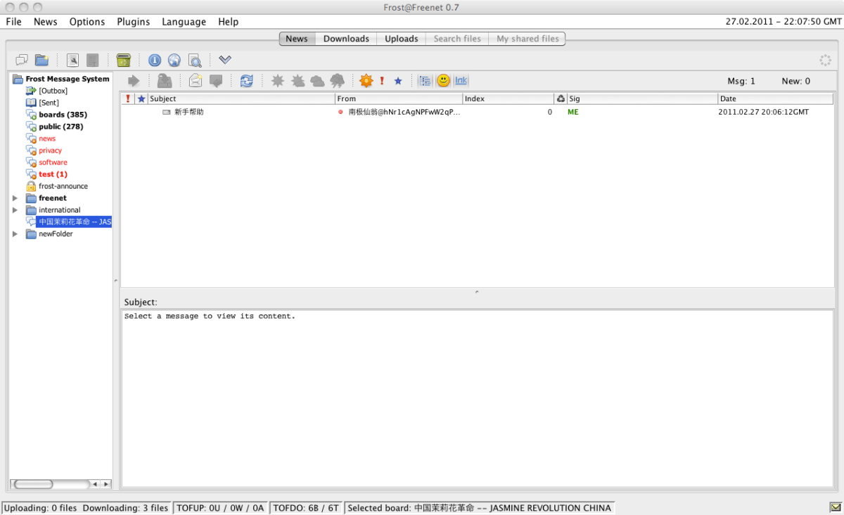Click the green trash box icon in toolbar
844x515 pixels.
click(124, 61)
